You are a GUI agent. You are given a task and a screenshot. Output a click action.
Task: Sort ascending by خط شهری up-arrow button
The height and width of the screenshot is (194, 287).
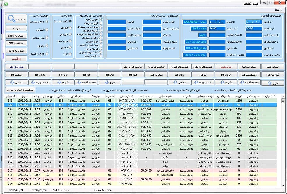click(203, 83)
